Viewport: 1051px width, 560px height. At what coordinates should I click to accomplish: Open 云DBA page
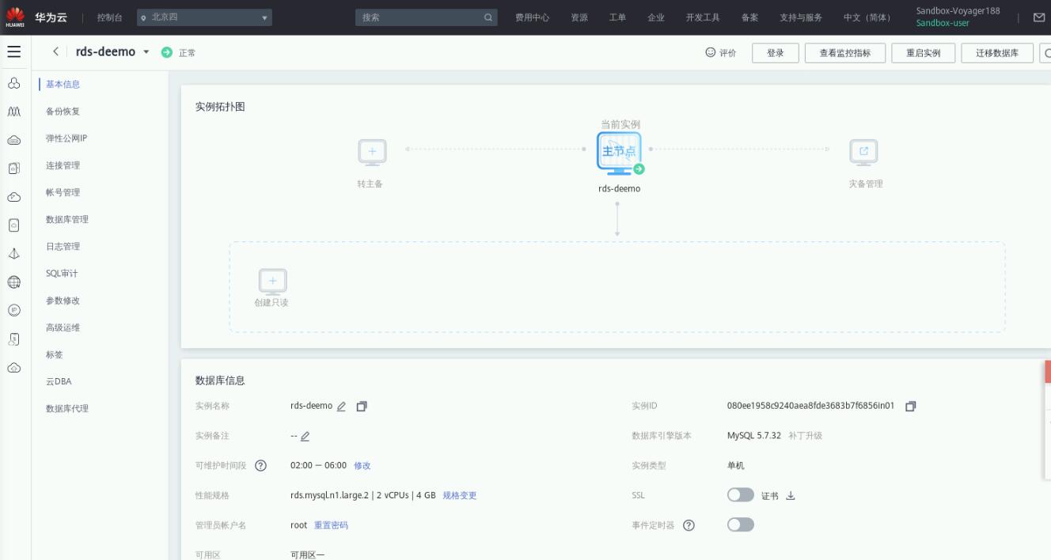pos(59,381)
